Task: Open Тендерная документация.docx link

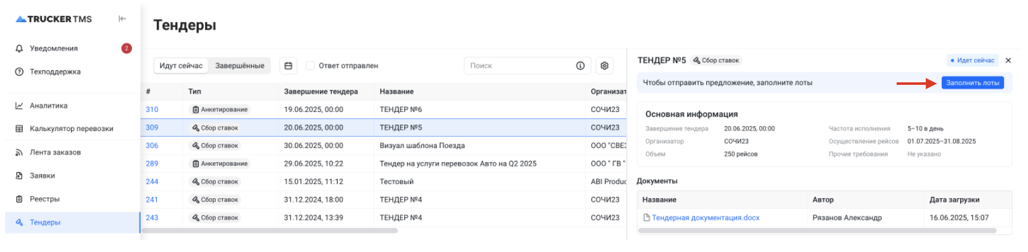Action: (706, 218)
